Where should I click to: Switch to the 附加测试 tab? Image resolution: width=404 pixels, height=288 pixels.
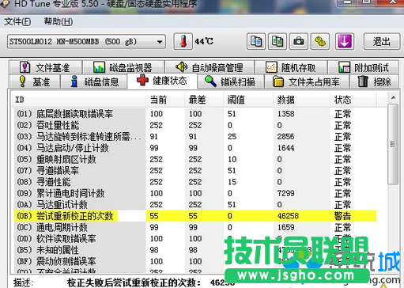[x=364, y=67]
